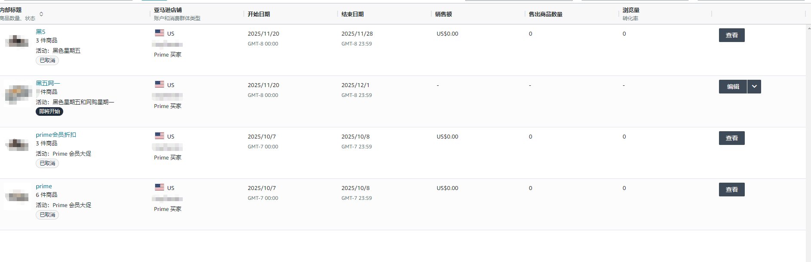The height and width of the screenshot is (262, 811).
Task: Click the product thumbnail for 黑5
Action: pos(17,41)
